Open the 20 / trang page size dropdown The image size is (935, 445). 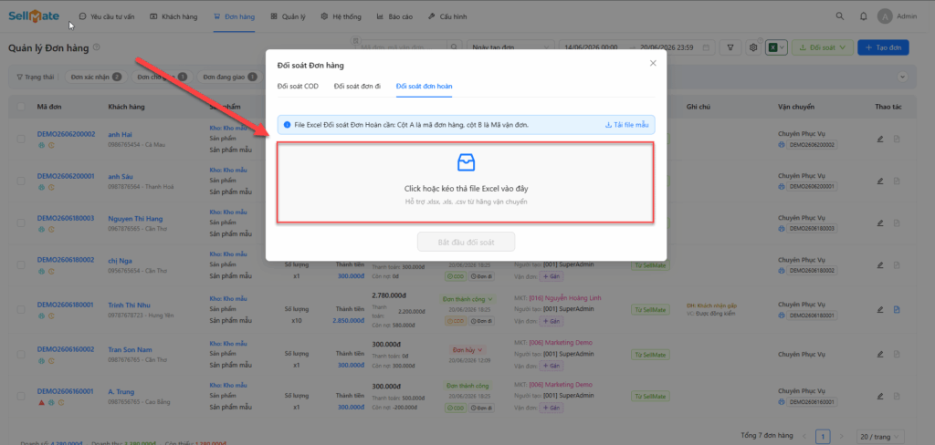880,437
